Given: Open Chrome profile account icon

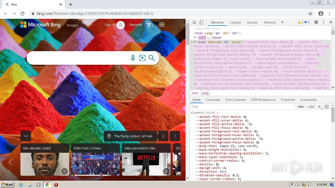Looking at the screenshot, I should [321, 14].
